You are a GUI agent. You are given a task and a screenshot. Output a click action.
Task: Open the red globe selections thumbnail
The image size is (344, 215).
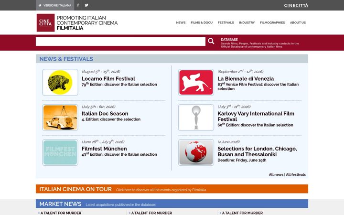tap(196, 152)
